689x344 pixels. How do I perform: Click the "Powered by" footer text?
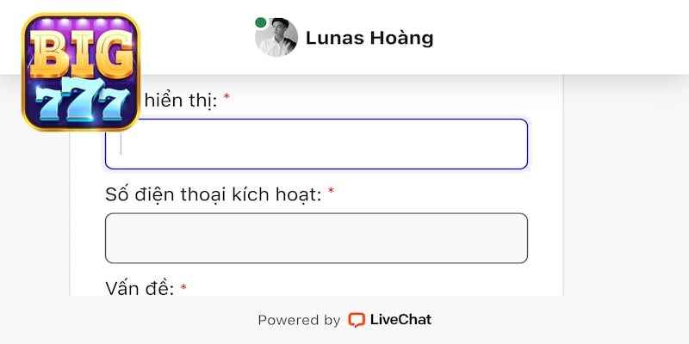[x=299, y=320]
